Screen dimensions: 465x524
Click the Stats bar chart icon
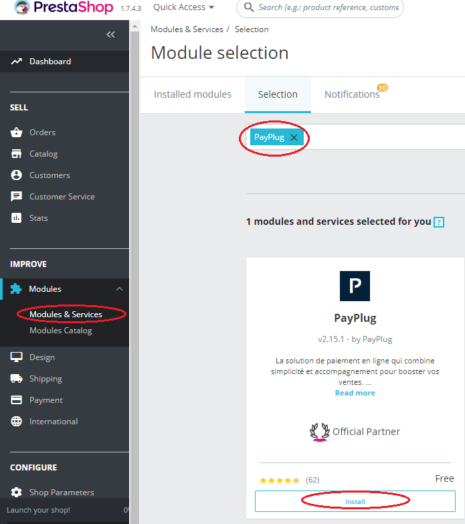tap(16, 218)
